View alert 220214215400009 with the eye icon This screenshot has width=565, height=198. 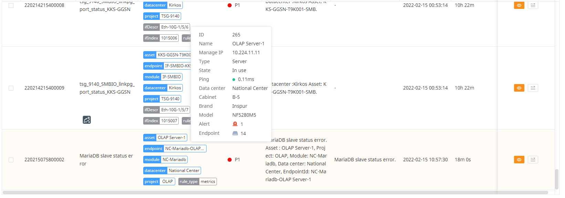pos(519,88)
